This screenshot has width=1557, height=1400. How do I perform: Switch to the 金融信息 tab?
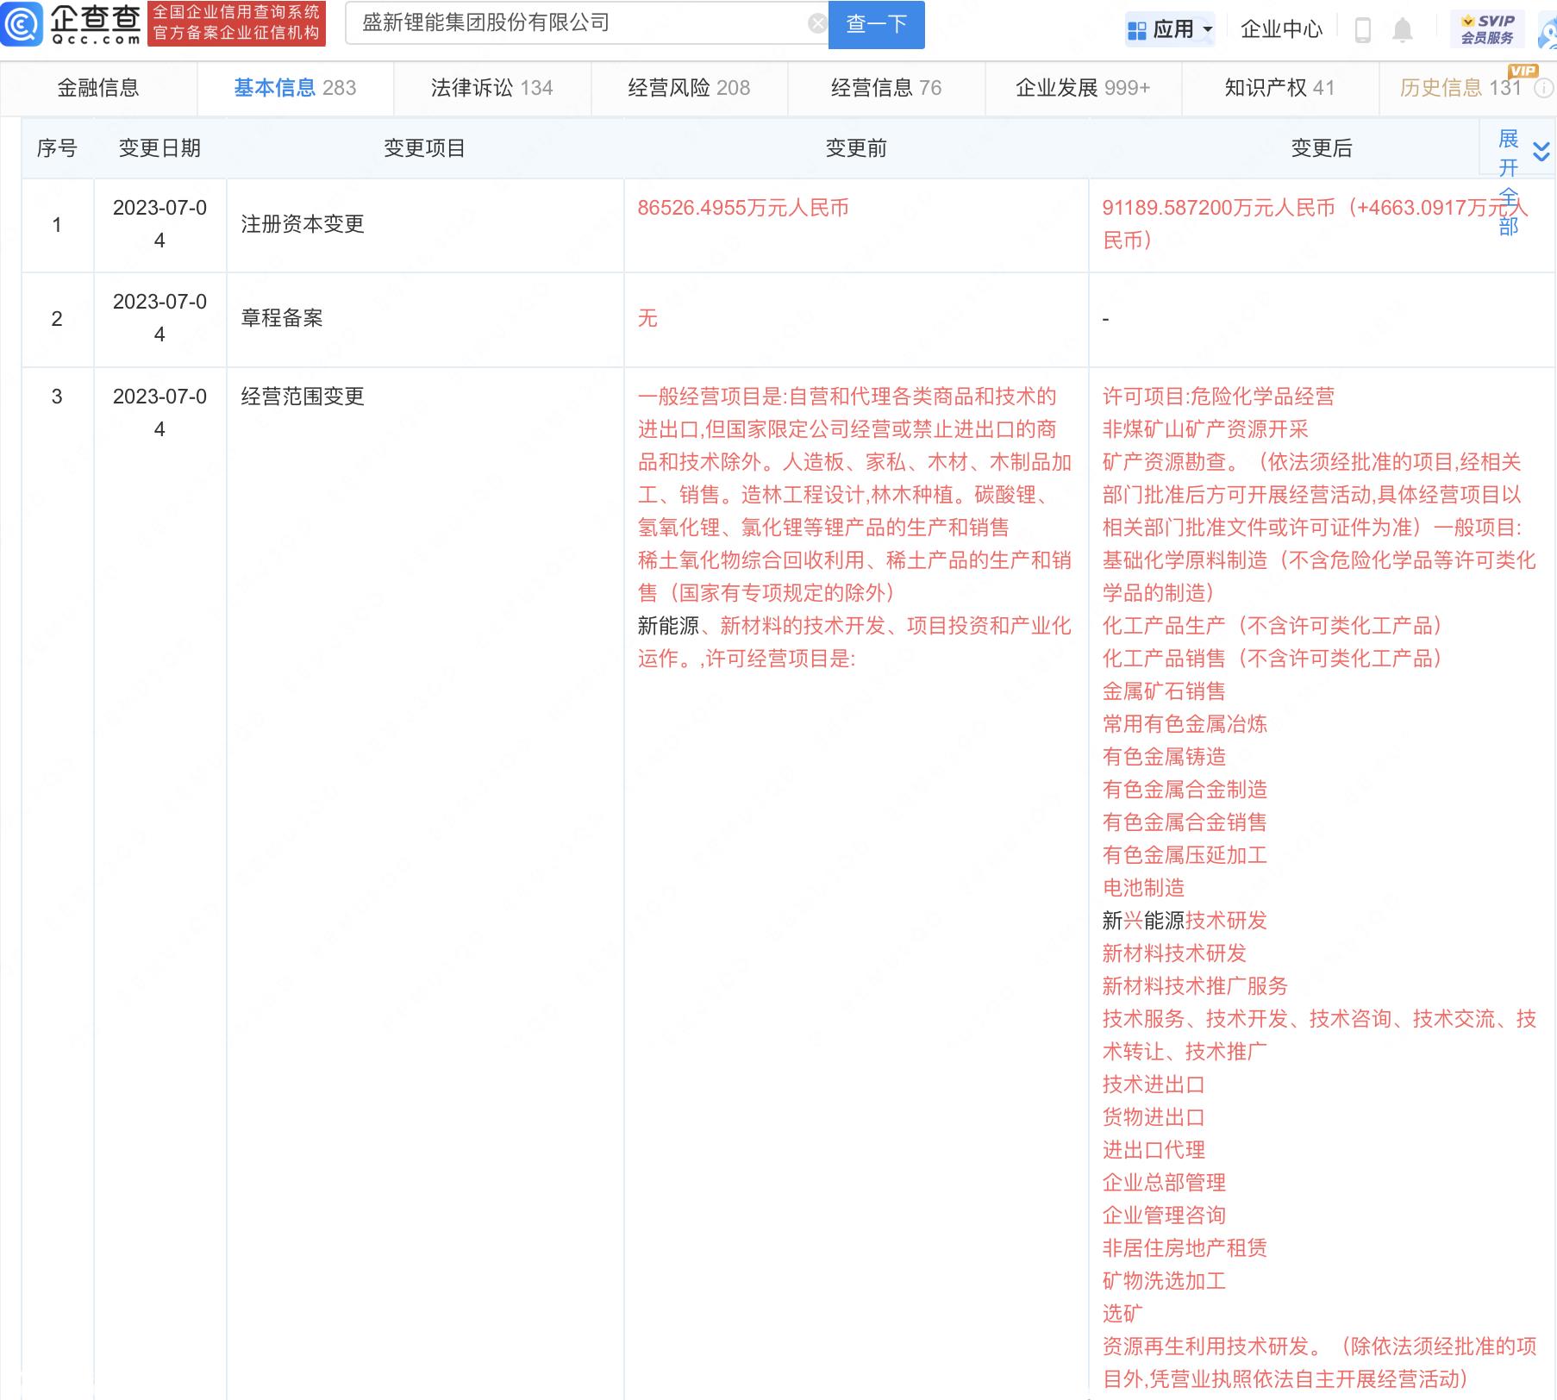[x=98, y=88]
